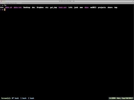Click the 'doc' directory name
Screen dimensions: 134x100
coord(33,7)
